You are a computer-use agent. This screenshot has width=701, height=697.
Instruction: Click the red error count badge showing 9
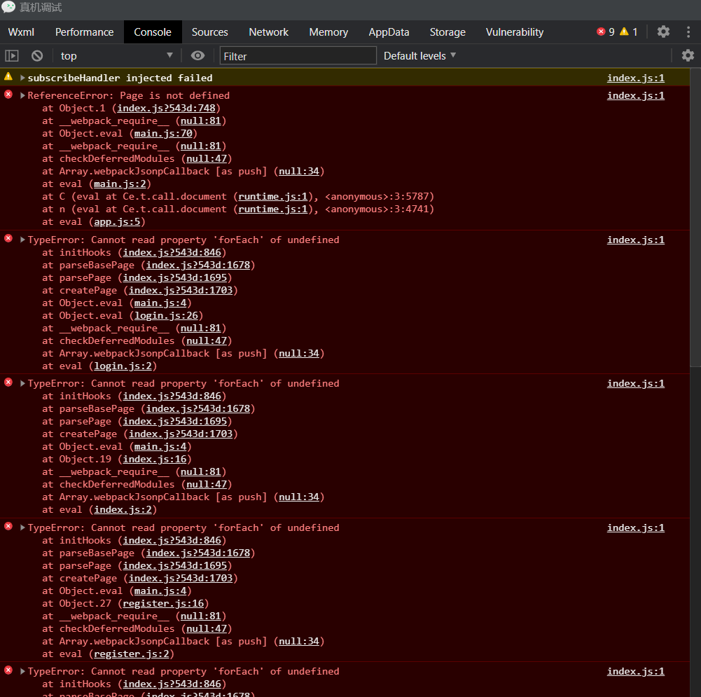coord(606,32)
